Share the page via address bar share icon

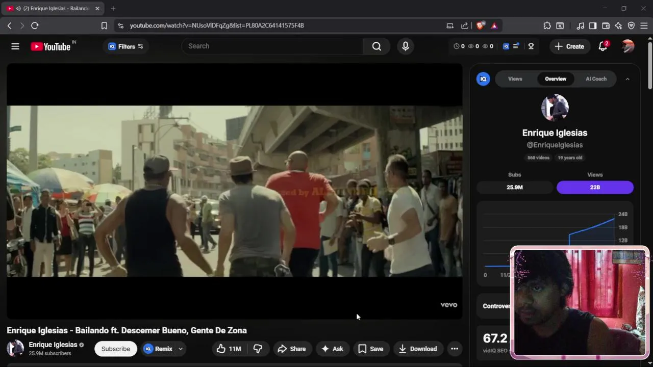pyautogui.click(x=464, y=25)
